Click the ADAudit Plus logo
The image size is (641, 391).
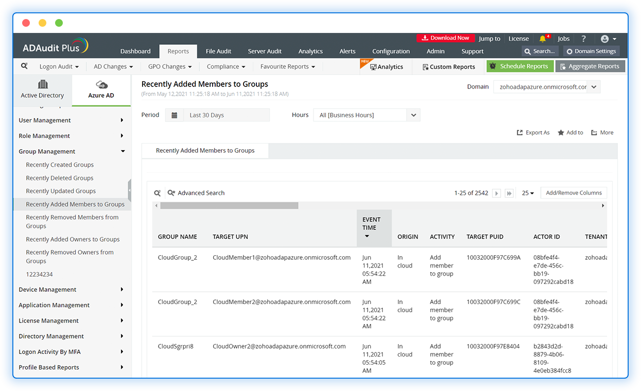56,46
